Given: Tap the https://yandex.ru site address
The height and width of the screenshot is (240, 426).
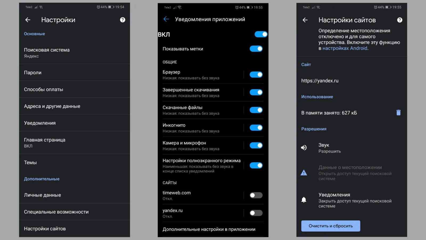Looking at the screenshot, I should click(x=320, y=81).
